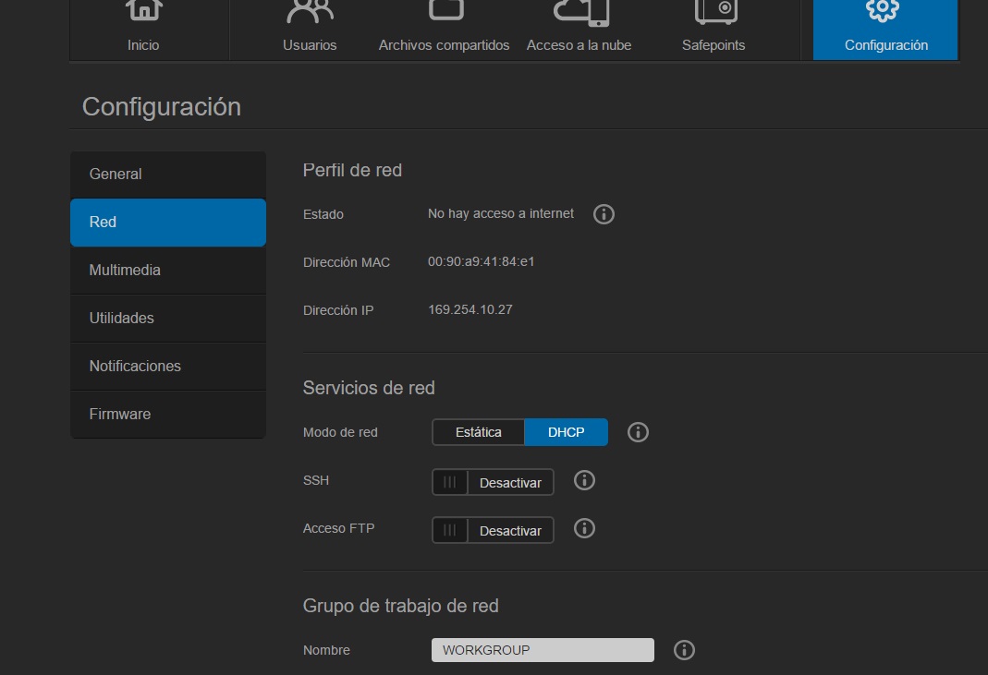Click the info icon next to WORKGROUP field
This screenshot has width=988, height=675.
pos(684,650)
